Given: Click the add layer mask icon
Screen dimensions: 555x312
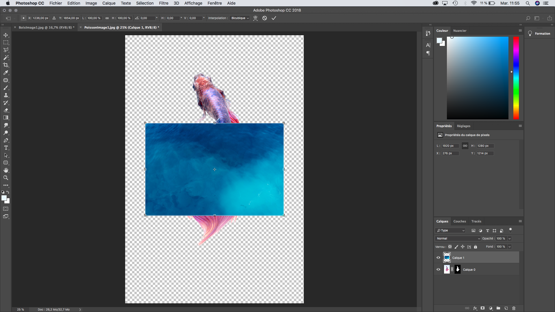Looking at the screenshot, I should (482, 308).
